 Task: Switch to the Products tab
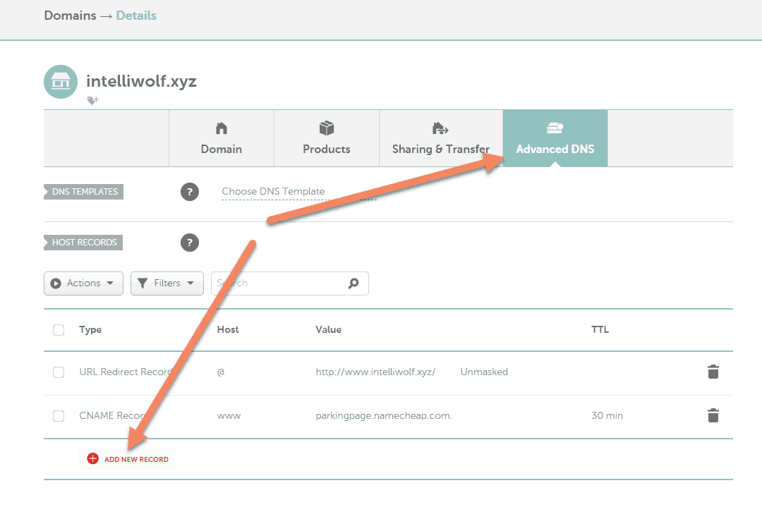pyautogui.click(x=326, y=138)
